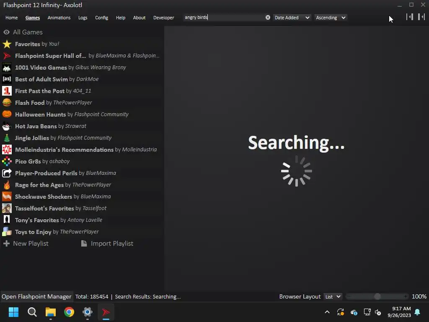429x322 pixels.
Task: Select Halloween Haunts playlist text
Action: [72, 114]
